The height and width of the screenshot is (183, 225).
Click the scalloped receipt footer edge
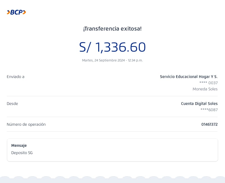tap(112, 180)
